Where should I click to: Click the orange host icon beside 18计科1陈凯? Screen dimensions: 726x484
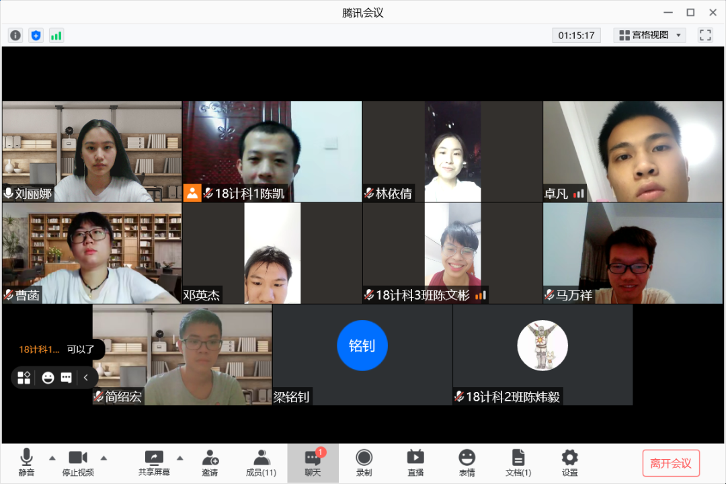[x=192, y=193]
